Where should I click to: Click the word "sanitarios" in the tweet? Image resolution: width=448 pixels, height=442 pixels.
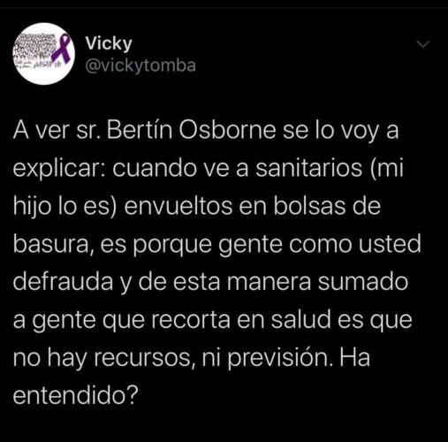click(309, 169)
